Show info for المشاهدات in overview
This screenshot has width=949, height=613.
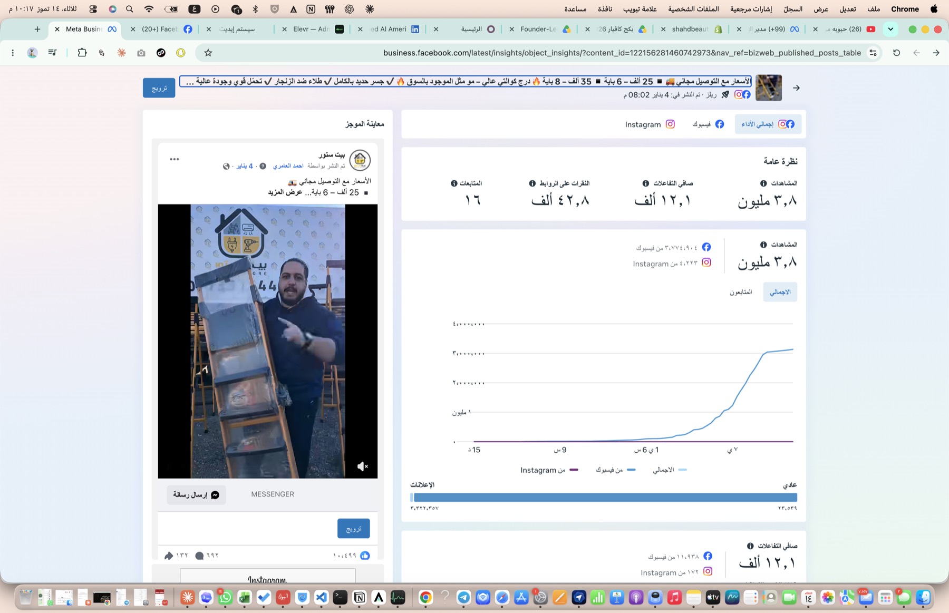pos(763,183)
